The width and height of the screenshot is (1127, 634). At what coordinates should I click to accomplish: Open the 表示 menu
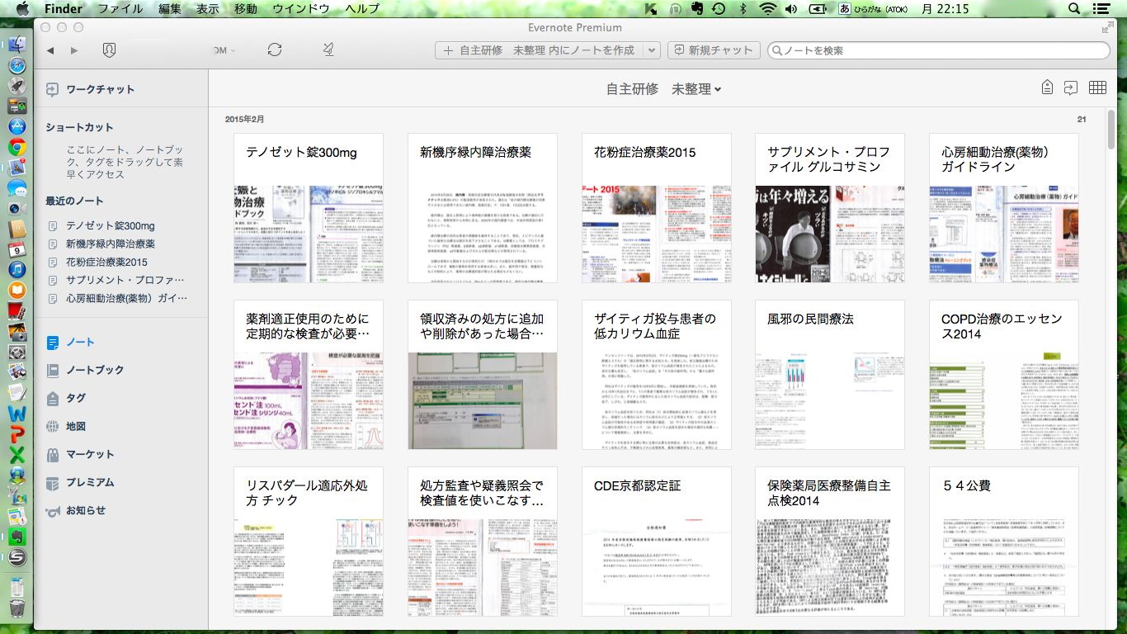click(208, 9)
